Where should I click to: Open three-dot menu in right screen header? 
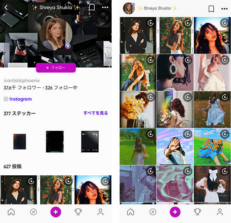(224, 9)
